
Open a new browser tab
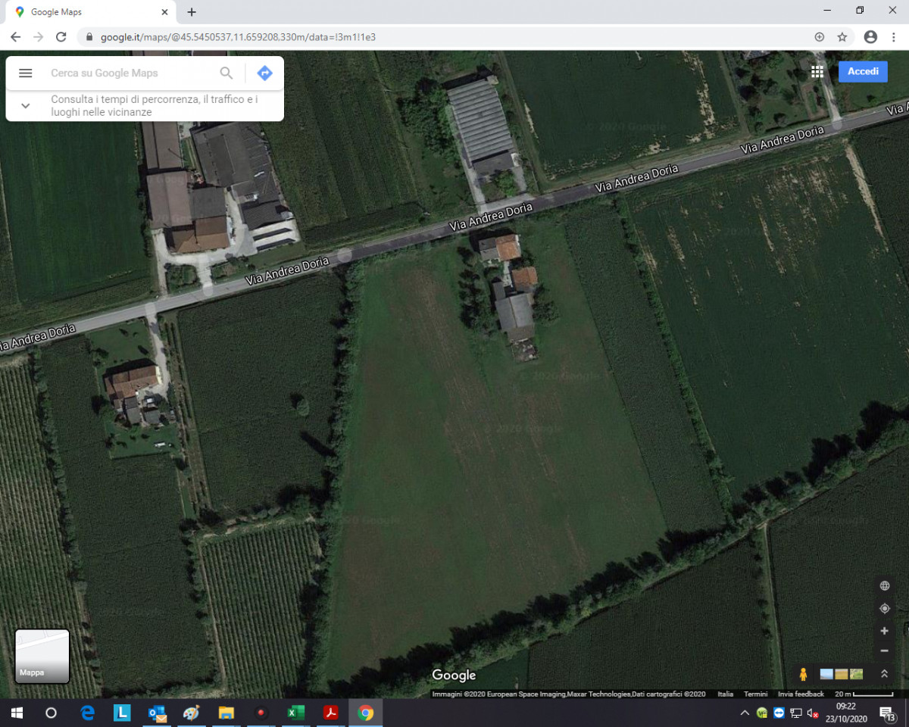coord(192,12)
